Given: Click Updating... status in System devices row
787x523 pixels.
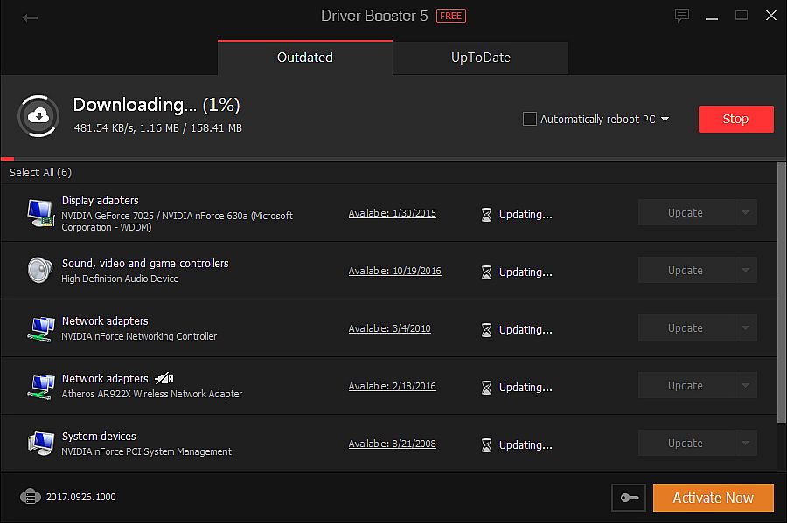Looking at the screenshot, I should click(x=526, y=444).
